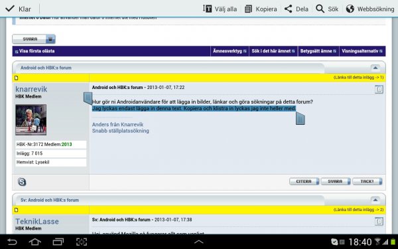Expand the bottom bar up-arrow handle

199,242
